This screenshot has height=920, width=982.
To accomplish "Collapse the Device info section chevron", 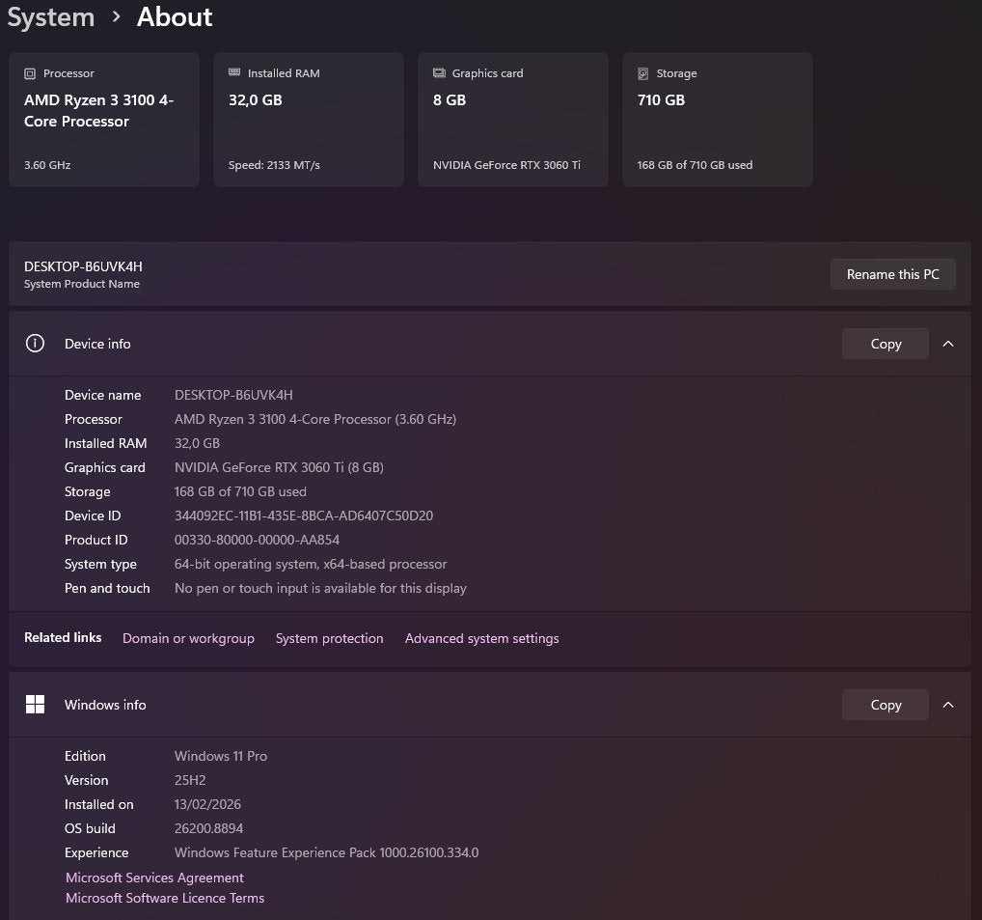I will click(948, 344).
